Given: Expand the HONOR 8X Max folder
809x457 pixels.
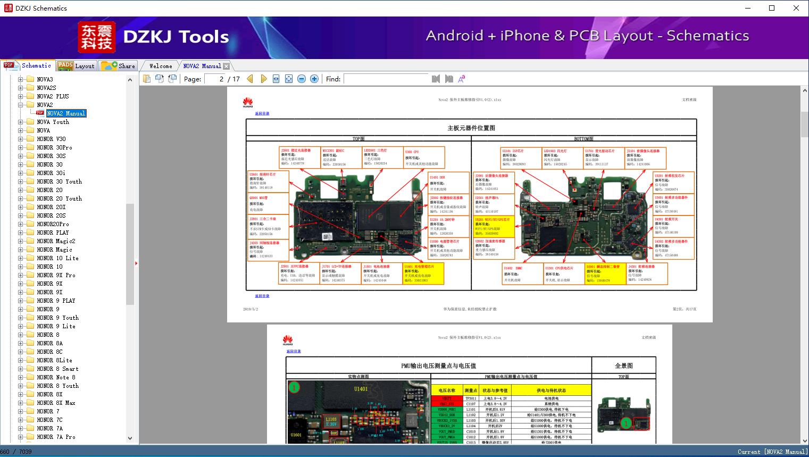Looking at the screenshot, I should 21,403.
